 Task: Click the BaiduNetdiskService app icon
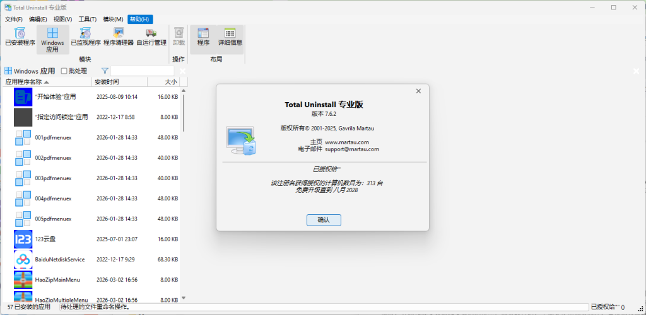[x=23, y=260]
